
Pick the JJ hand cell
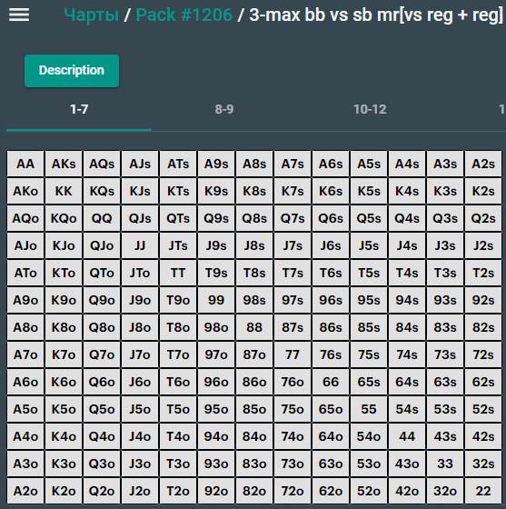[140, 245]
